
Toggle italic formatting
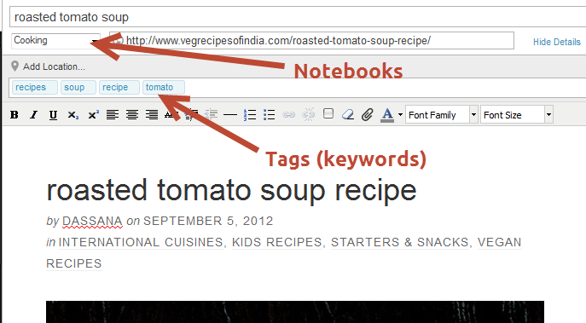(33, 115)
